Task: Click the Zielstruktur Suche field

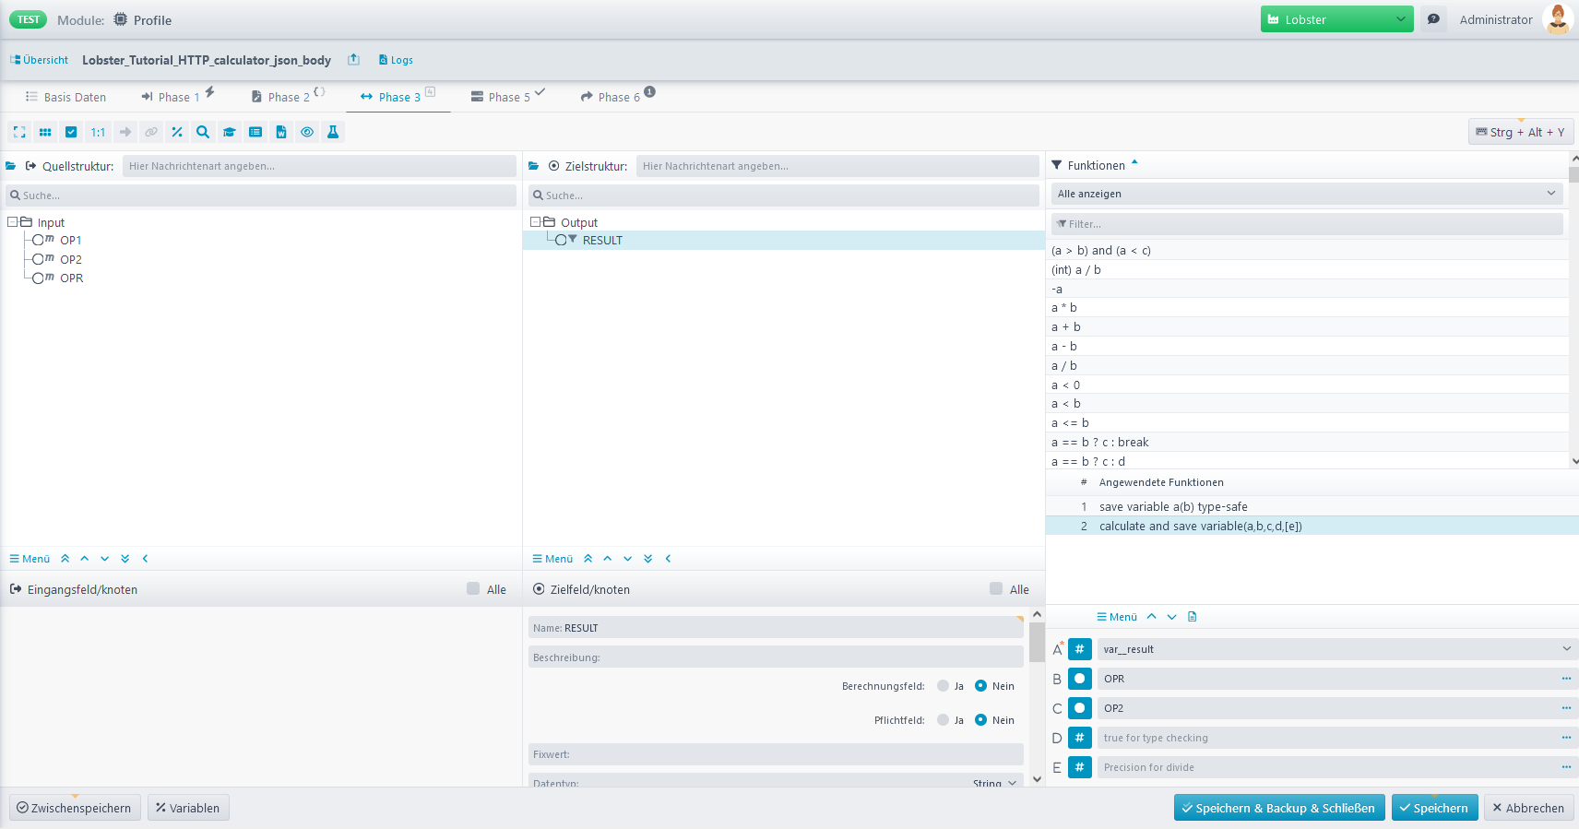Action: click(784, 195)
